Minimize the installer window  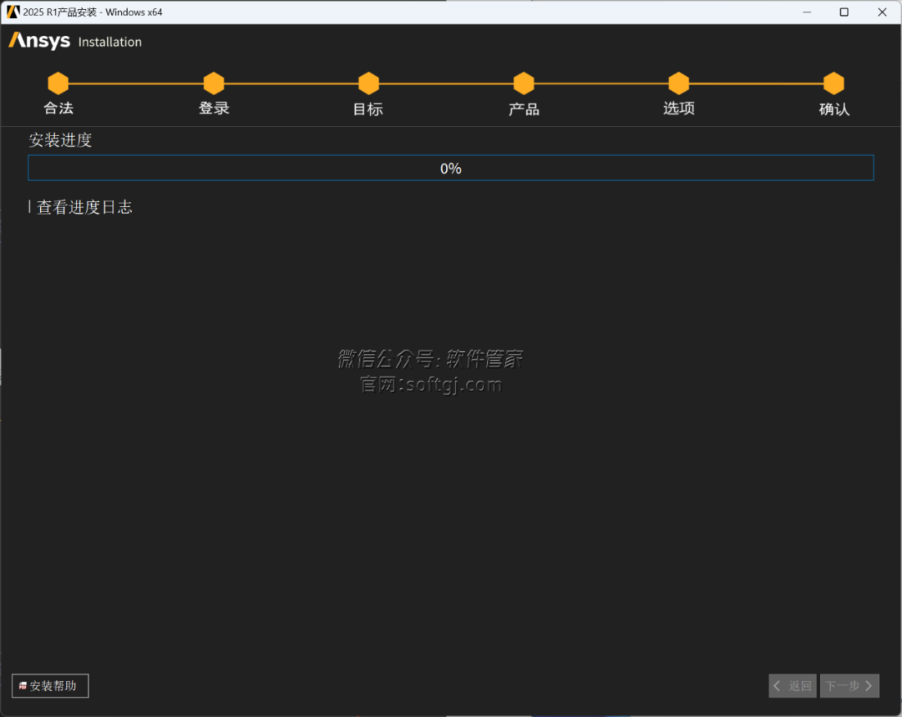(x=807, y=12)
